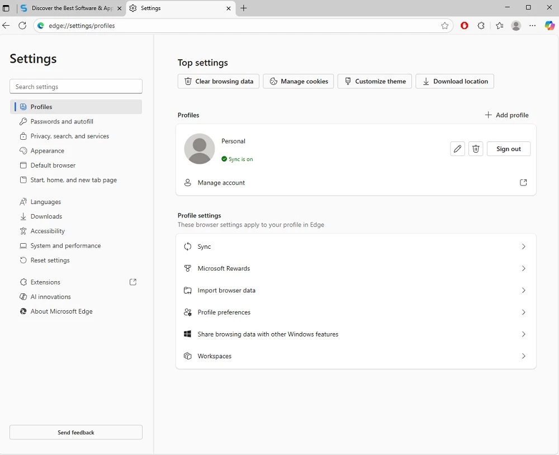Open Passwords and autofill in the sidebar

click(x=61, y=121)
